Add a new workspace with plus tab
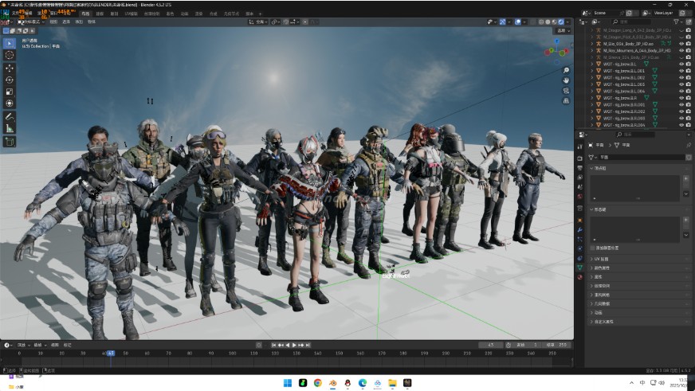Image resolution: width=695 pixels, height=391 pixels. [260, 14]
